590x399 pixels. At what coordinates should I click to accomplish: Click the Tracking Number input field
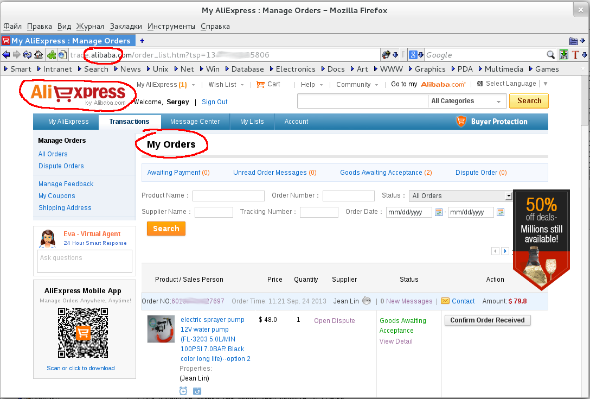(x=319, y=212)
